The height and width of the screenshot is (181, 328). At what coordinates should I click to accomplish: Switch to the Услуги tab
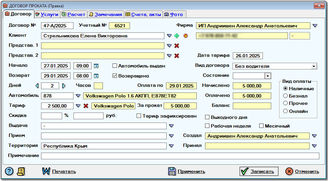47,14
